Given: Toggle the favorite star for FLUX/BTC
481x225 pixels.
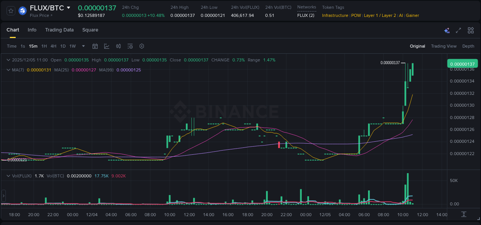Looking at the screenshot, I should point(10,10).
